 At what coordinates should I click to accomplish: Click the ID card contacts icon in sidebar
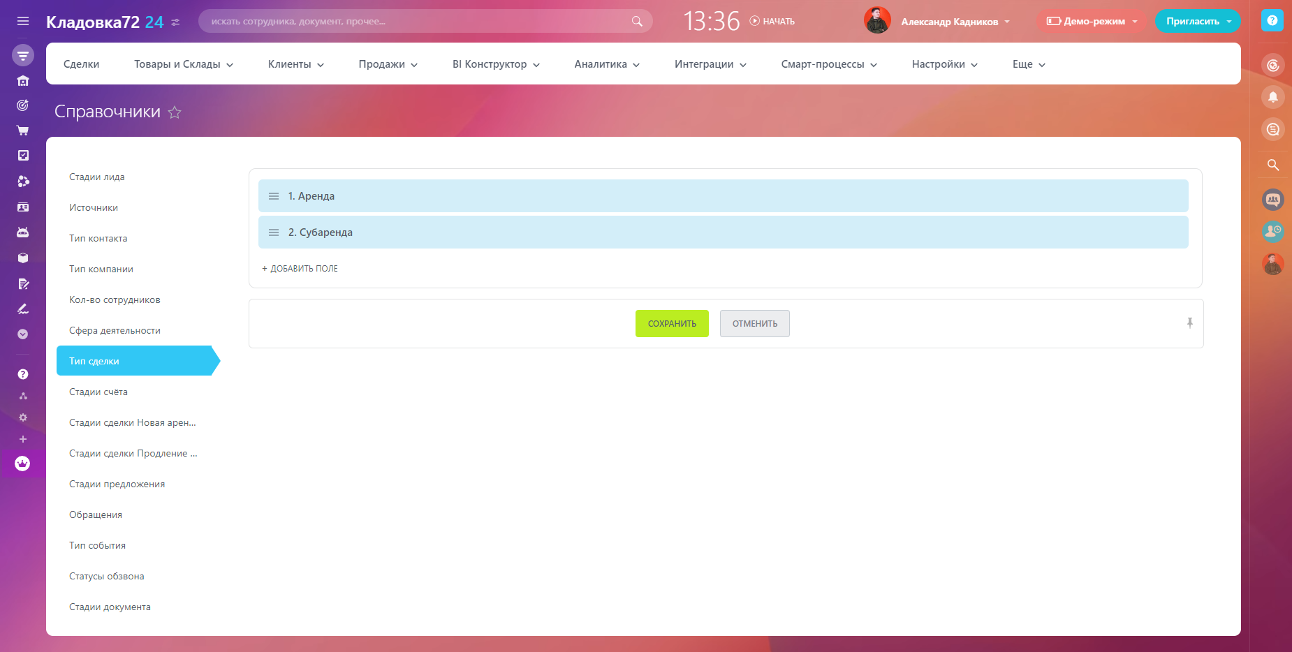click(x=23, y=207)
